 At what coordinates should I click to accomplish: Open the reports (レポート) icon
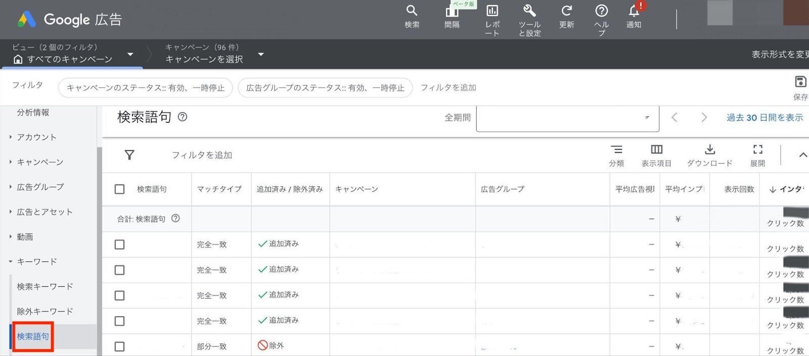point(492,11)
